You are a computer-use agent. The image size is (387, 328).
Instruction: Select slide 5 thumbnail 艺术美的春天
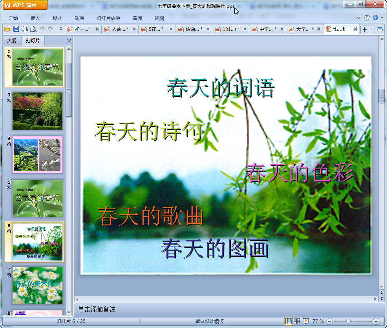38,198
